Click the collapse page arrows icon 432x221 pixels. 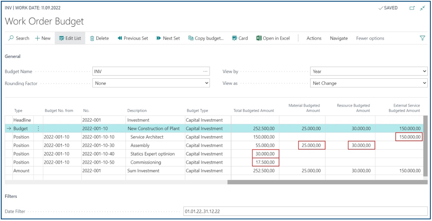(422, 8)
